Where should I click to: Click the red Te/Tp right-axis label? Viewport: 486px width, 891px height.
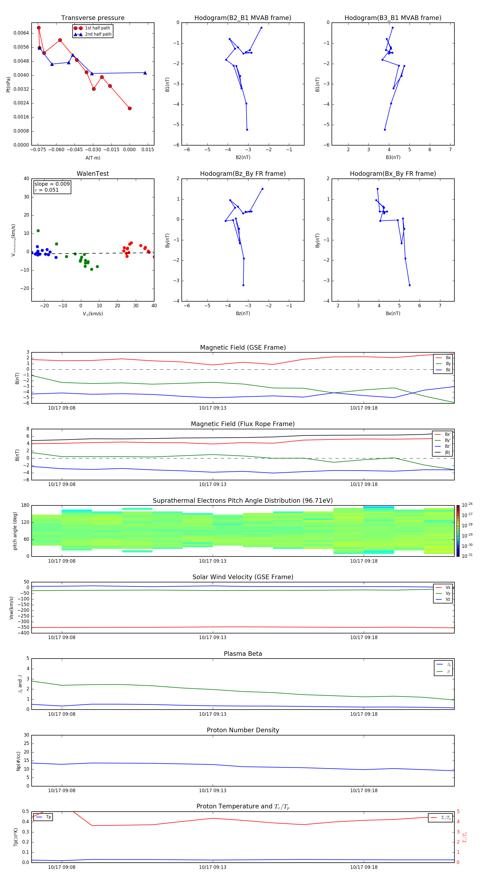coord(465,837)
